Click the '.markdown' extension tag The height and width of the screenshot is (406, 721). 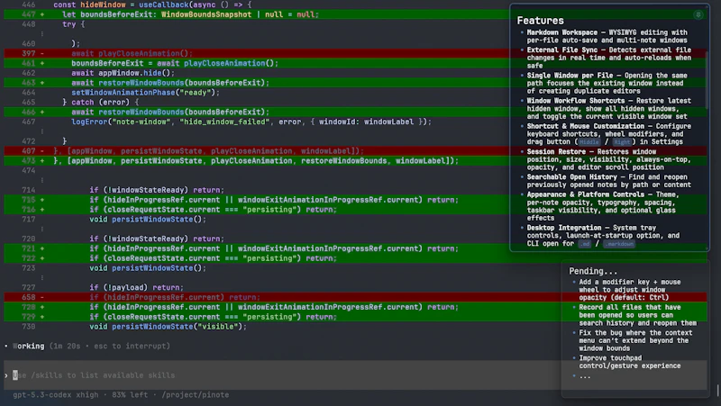pyautogui.click(x=619, y=244)
